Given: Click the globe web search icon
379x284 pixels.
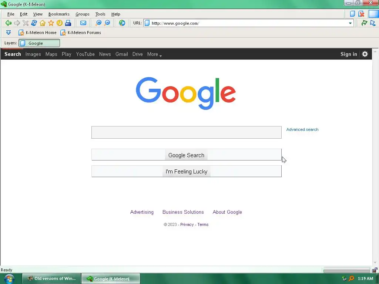Looking at the screenshot, I should click(x=122, y=23).
